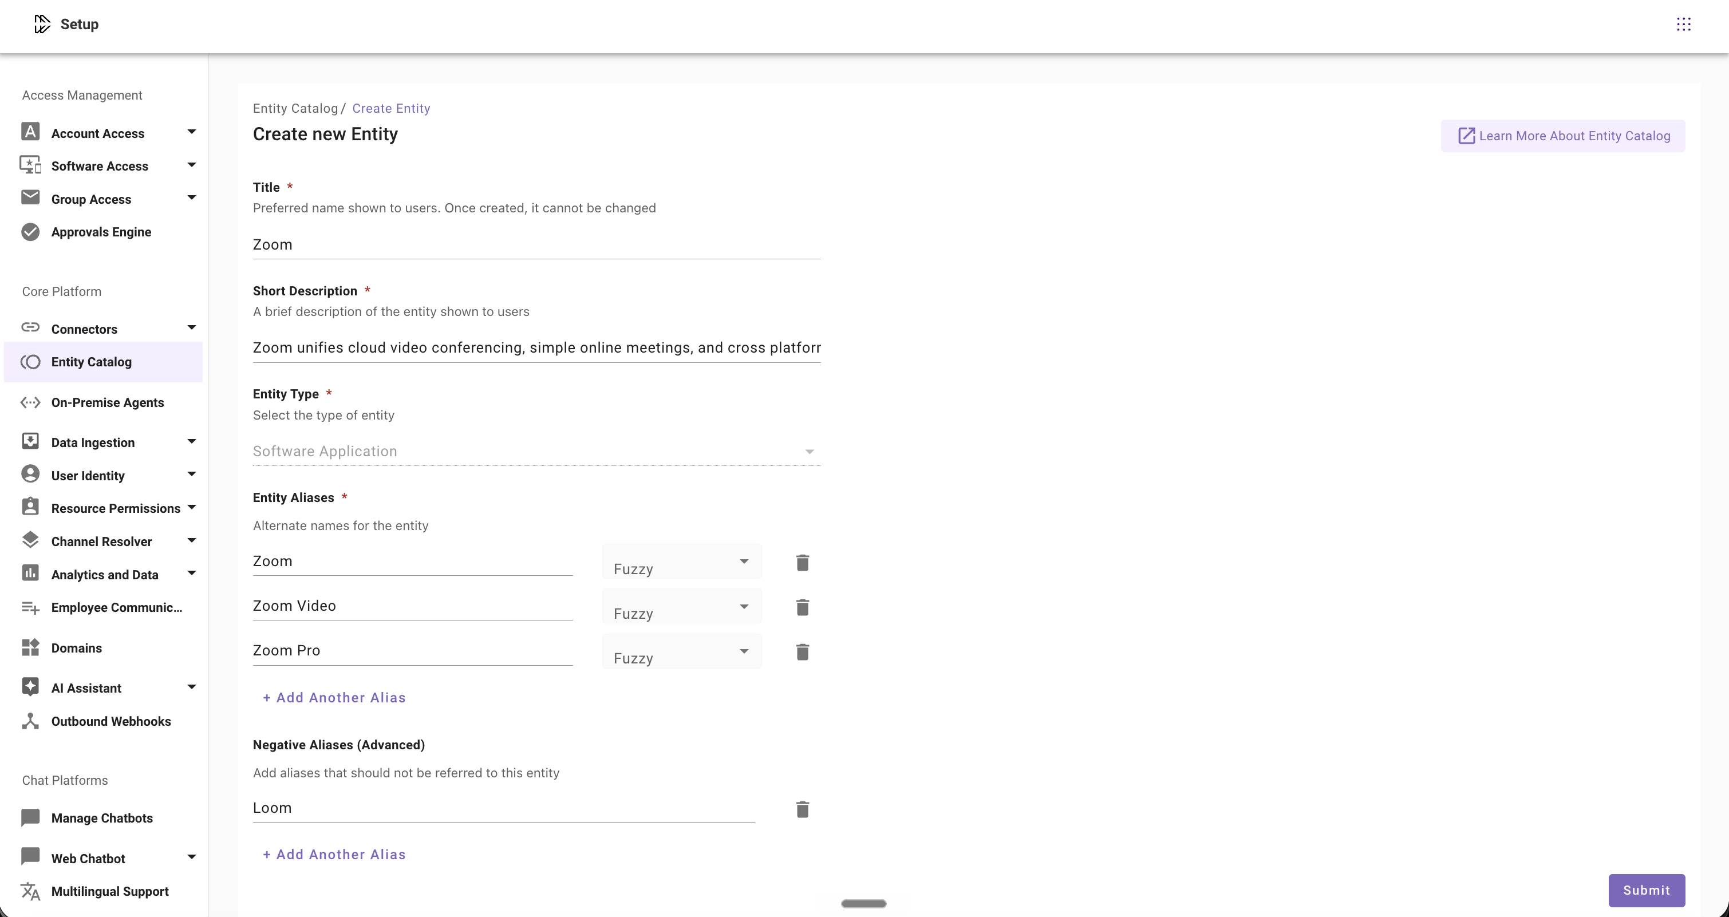Image resolution: width=1729 pixels, height=917 pixels.
Task: Expand the User Identity section arrow
Action: tap(191, 474)
